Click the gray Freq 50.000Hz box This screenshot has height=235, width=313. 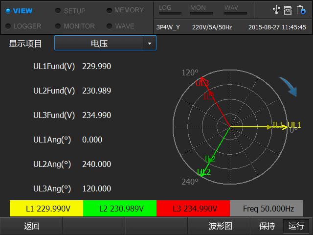pos(267,209)
